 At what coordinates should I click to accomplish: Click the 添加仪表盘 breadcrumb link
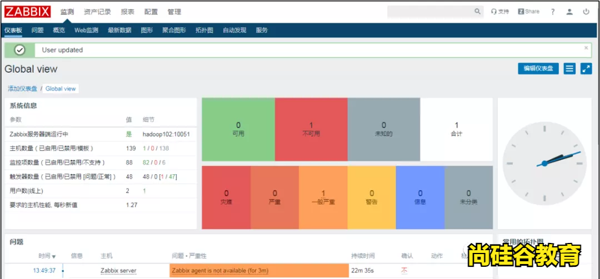23,89
